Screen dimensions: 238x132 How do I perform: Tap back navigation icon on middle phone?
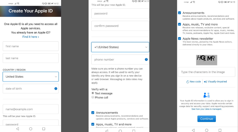[107, 131]
